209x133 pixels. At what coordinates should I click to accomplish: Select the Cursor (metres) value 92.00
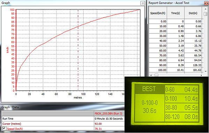[x=98, y=124]
